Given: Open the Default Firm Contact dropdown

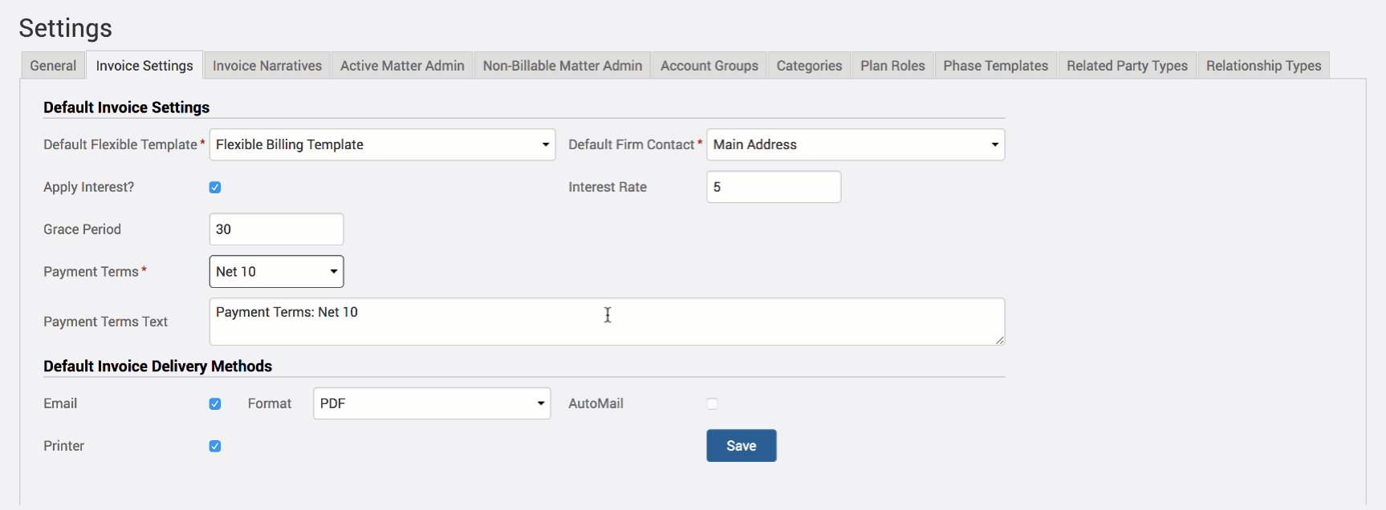Looking at the screenshot, I should [x=856, y=145].
